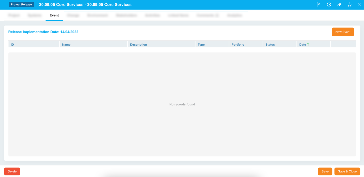Image resolution: width=364 pixels, height=177 pixels.
Task: Sort events by Type column
Action: click(x=201, y=45)
